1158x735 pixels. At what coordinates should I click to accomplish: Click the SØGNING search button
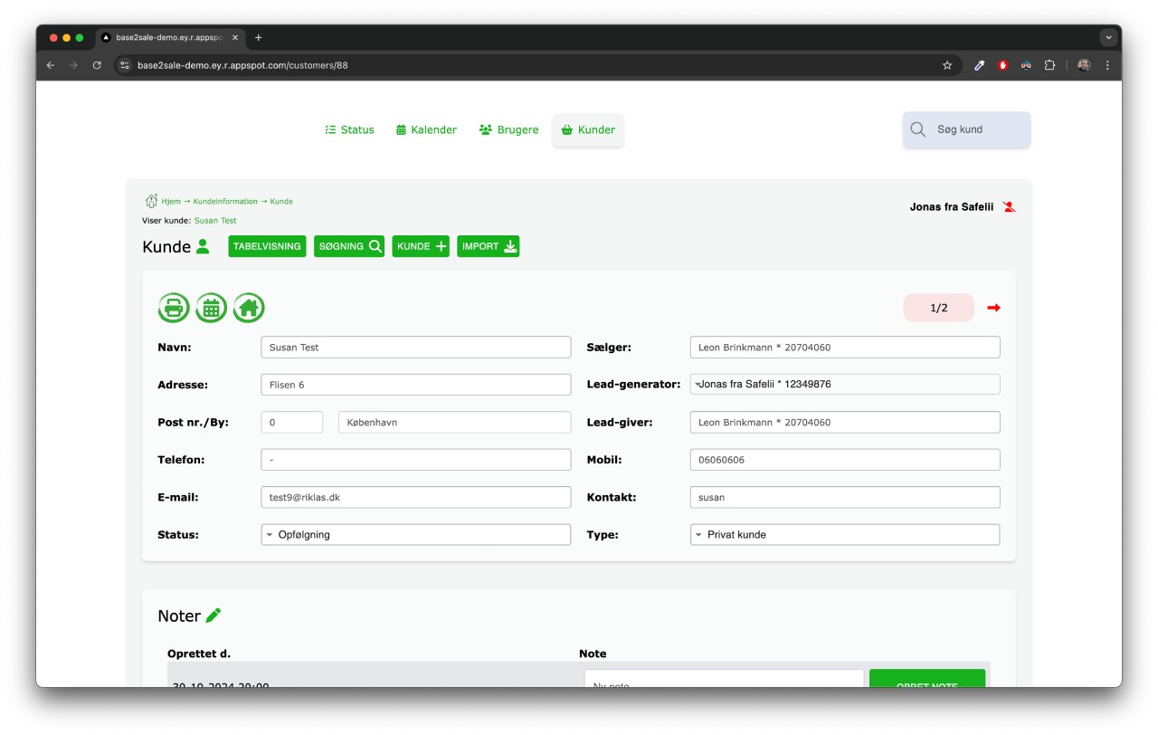pyautogui.click(x=349, y=246)
